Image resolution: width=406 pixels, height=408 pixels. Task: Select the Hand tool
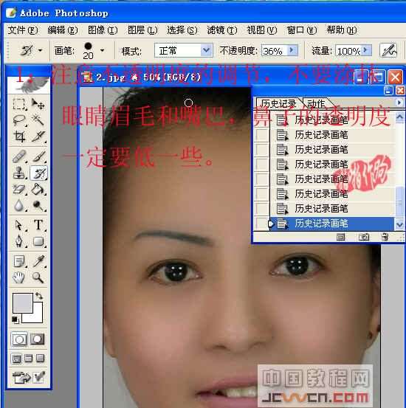tap(19, 277)
